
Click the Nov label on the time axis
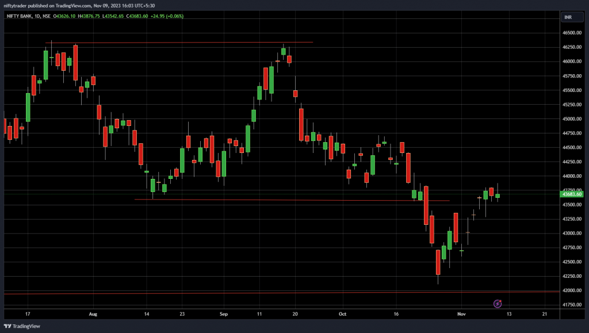tap(462, 314)
